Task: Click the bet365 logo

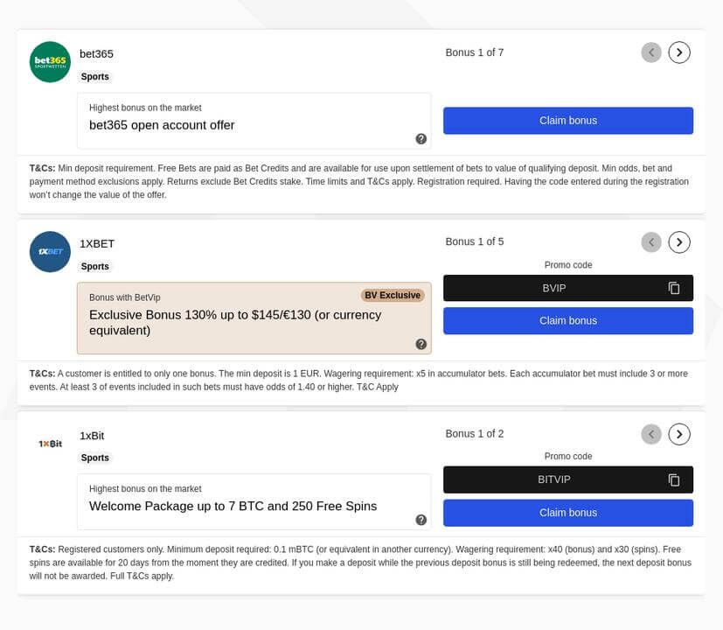Action: [50, 62]
